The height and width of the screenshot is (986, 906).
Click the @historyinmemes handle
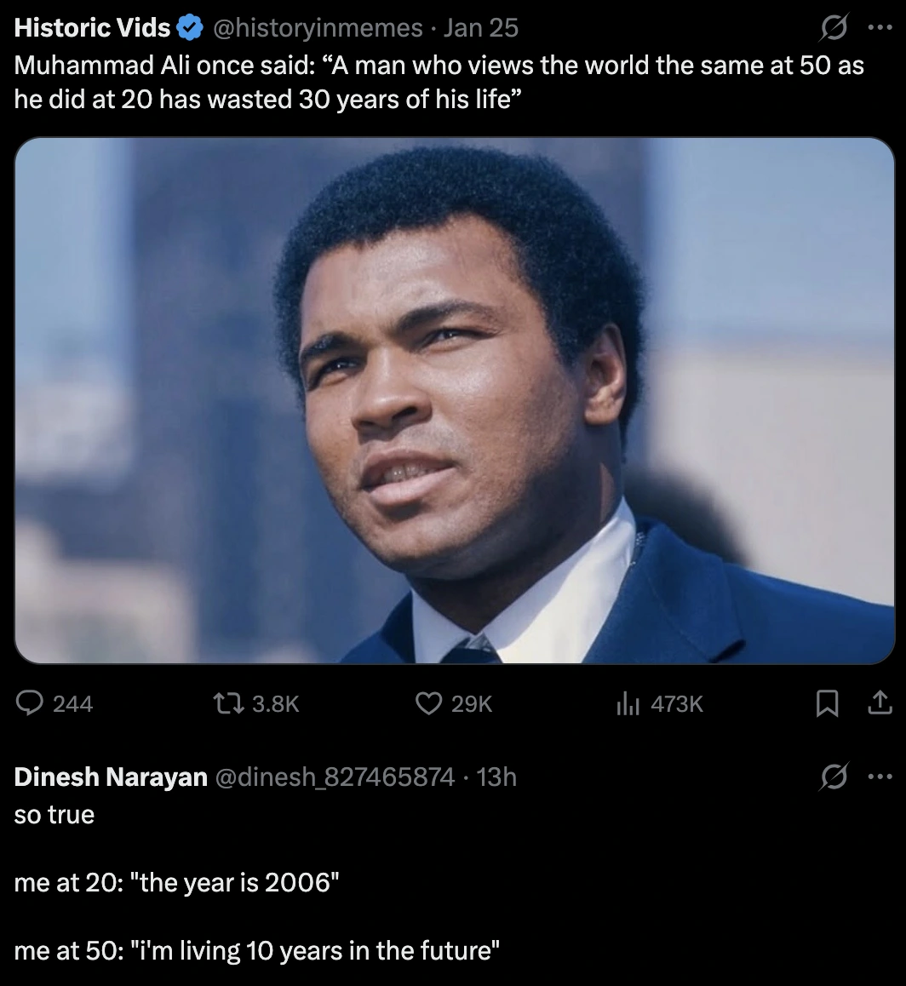point(317,28)
